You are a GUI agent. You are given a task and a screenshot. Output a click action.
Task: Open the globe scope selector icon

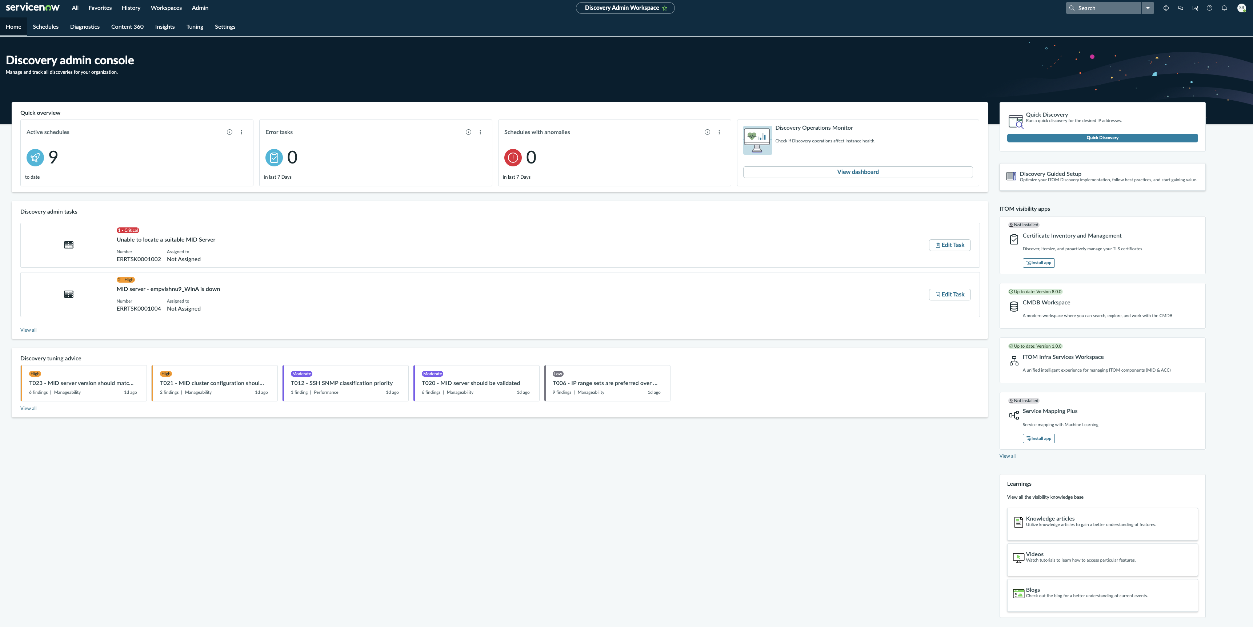pos(1166,8)
